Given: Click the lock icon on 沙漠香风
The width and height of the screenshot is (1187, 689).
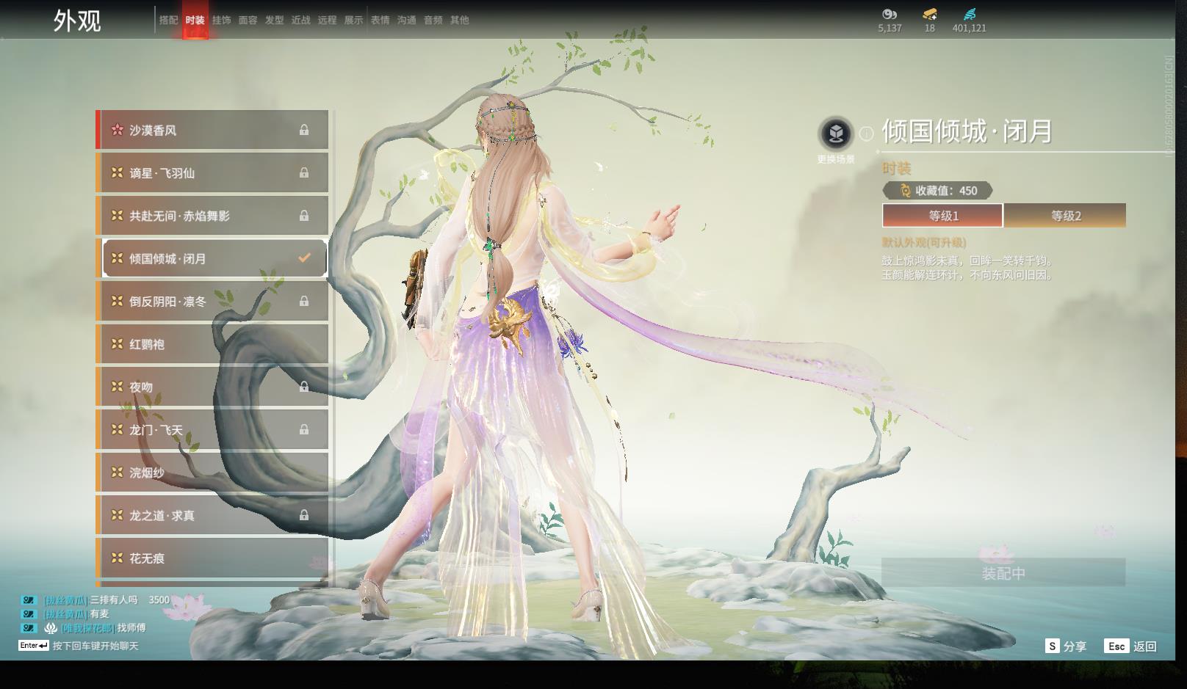Looking at the screenshot, I should [x=303, y=130].
